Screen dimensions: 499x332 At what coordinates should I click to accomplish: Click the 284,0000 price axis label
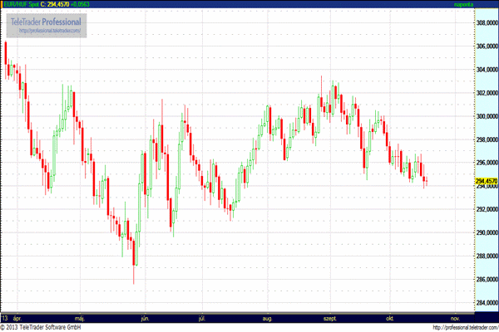[486, 302]
